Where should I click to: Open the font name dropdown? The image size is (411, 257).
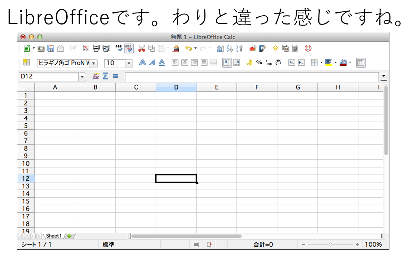coord(94,63)
